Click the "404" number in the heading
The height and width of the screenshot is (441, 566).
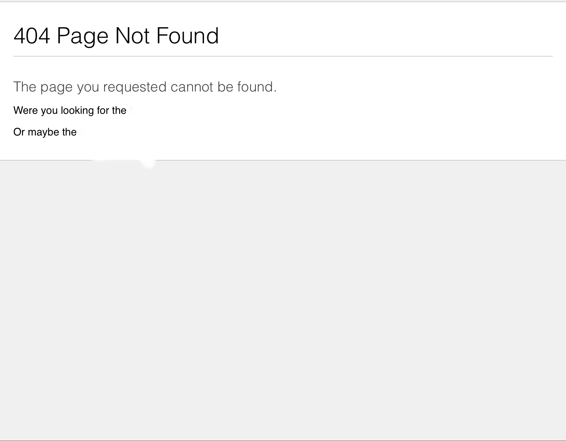pos(32,36)
